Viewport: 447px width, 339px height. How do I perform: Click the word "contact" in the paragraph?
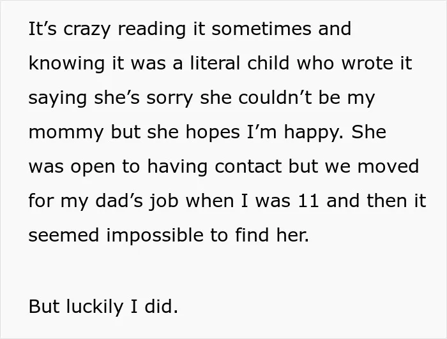[248, 166]
